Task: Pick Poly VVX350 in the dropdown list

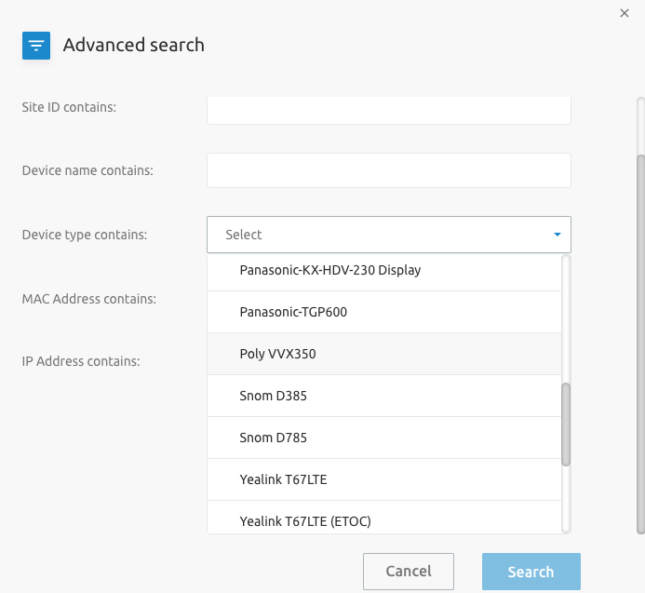Action: click(384, 354)
